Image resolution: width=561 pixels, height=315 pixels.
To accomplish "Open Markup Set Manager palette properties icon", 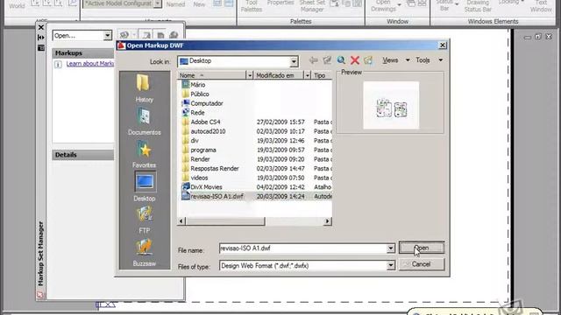I will [41, 47].
